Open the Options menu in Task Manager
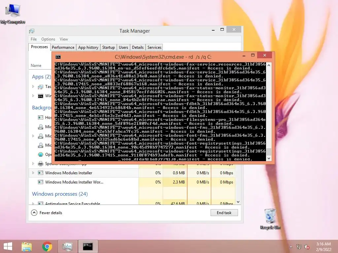 pyautogui.click(x=48, y=39)
